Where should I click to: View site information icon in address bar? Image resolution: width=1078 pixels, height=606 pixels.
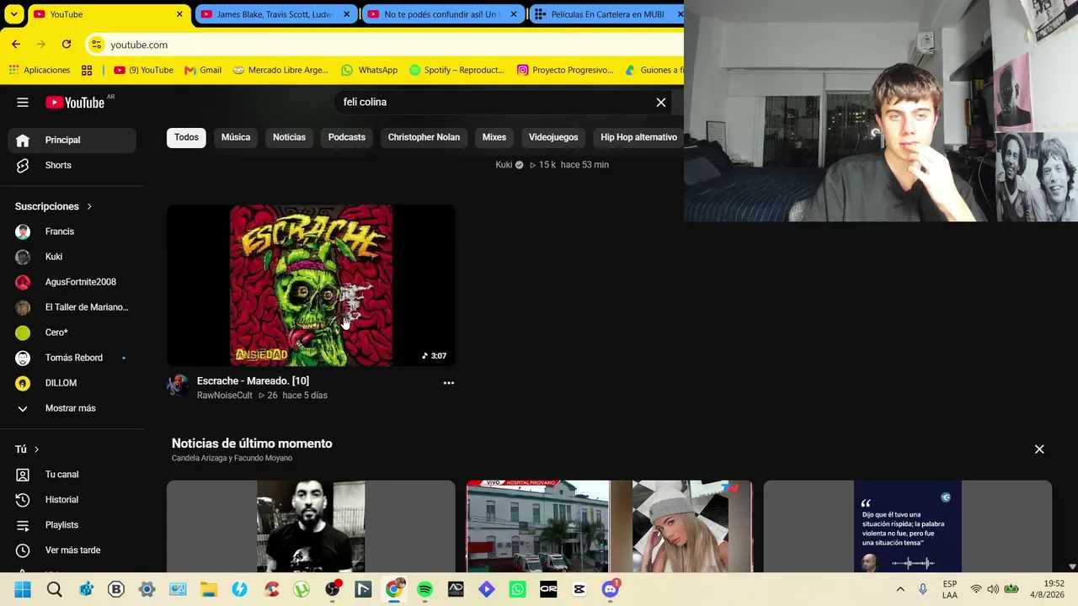coord(97,45)
